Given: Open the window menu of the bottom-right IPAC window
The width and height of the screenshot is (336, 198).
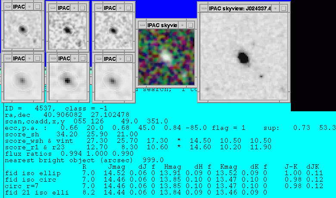Looking at the screenshot, I should (x=99, y=59).
